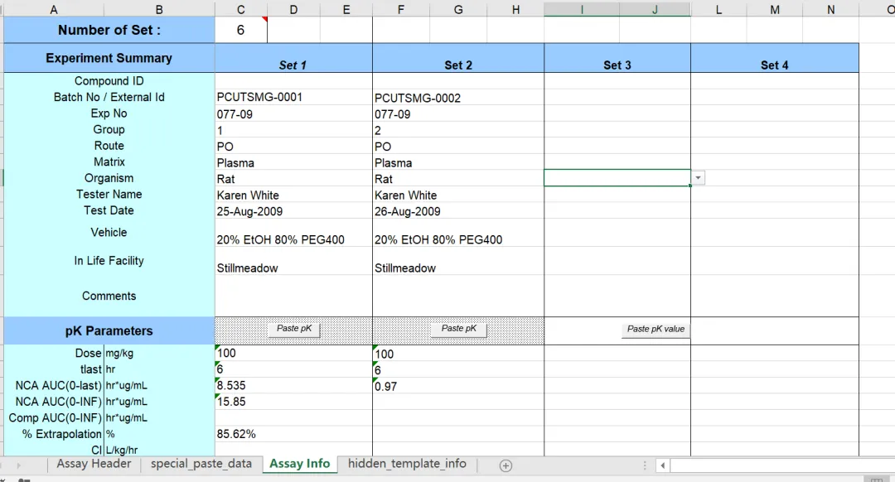Click the Number of Set label

pyautogui.click(x=109, y=31)
